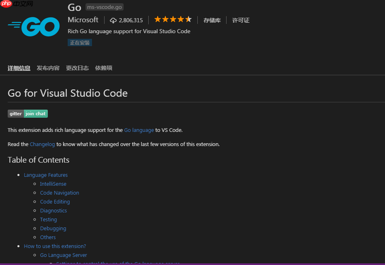Click the Microsoft publisher name

tap(83, 20)
